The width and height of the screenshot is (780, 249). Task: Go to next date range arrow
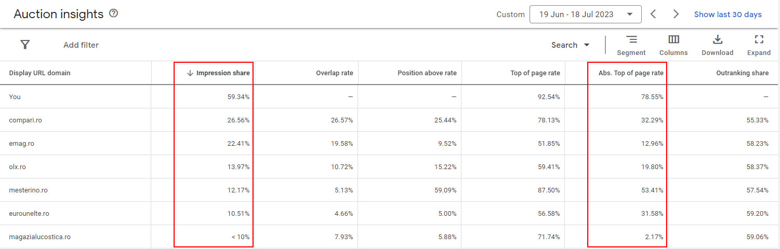pos(676,15)
